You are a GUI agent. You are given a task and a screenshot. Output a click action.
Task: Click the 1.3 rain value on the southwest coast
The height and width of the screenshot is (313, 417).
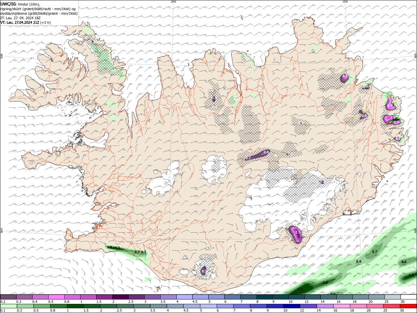pos(109,247)
